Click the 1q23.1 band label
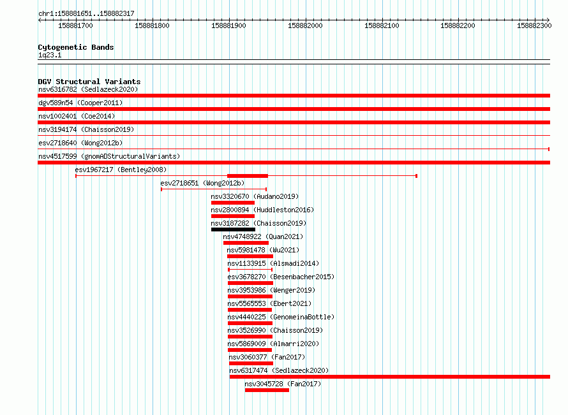Viewport: 568px width, 415px height. click(x=50, y=55)
